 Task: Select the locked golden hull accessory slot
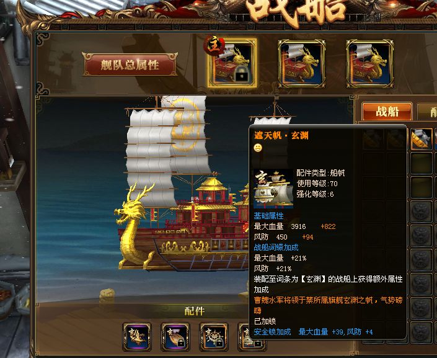(175, 336)
